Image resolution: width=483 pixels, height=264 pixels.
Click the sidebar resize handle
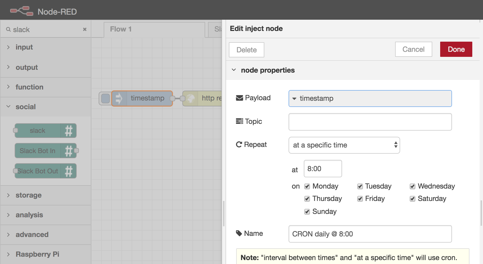click(x=224, y=214)
